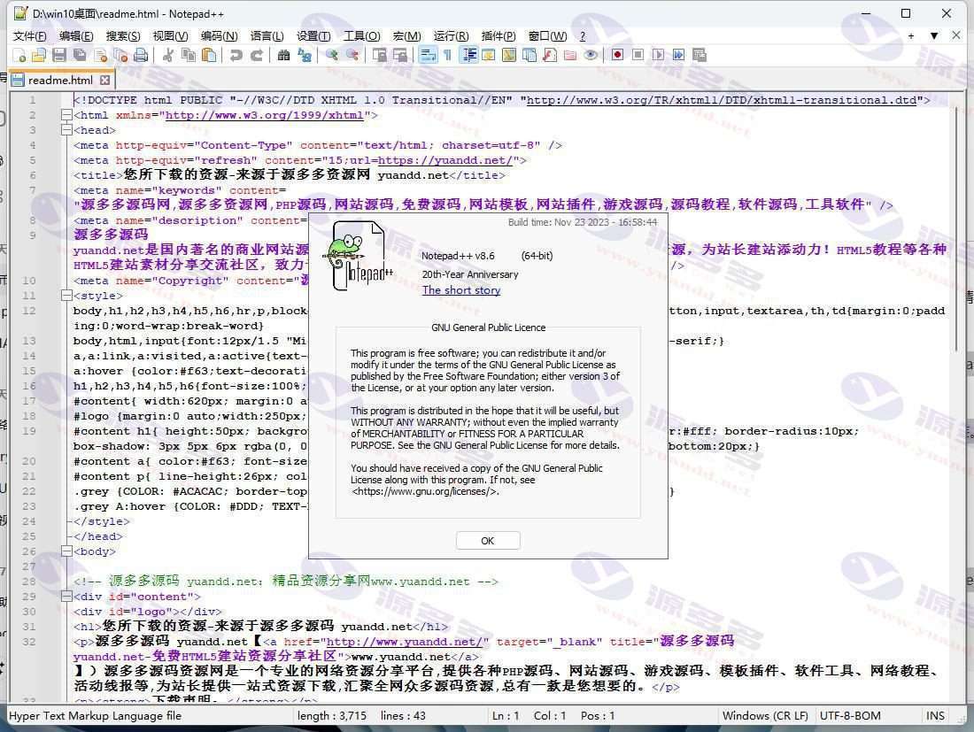Run macro multiple times icon

678,55
